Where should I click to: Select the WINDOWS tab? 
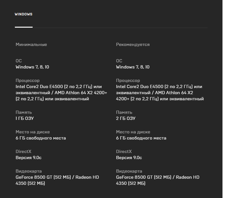[24, 14]
